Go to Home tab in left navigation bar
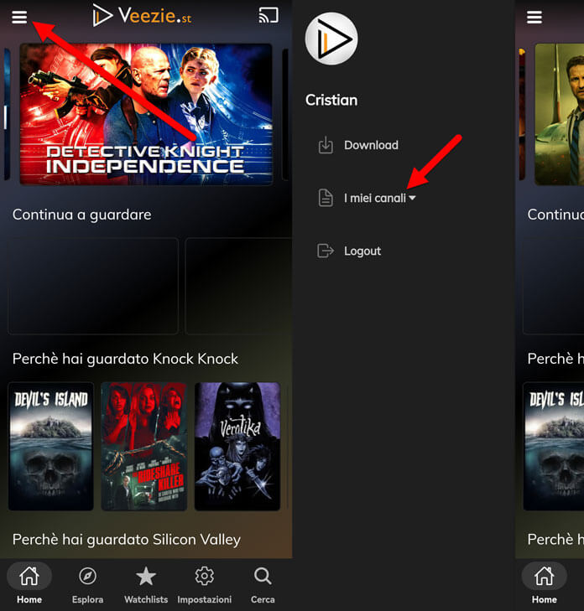584x611 pixels. tap(29, 583)
